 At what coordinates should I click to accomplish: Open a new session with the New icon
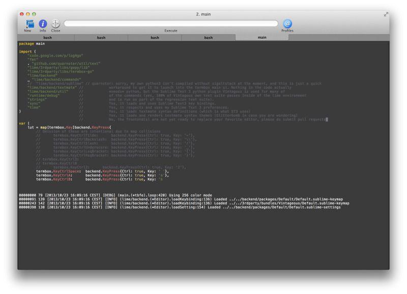coord(30,24)
